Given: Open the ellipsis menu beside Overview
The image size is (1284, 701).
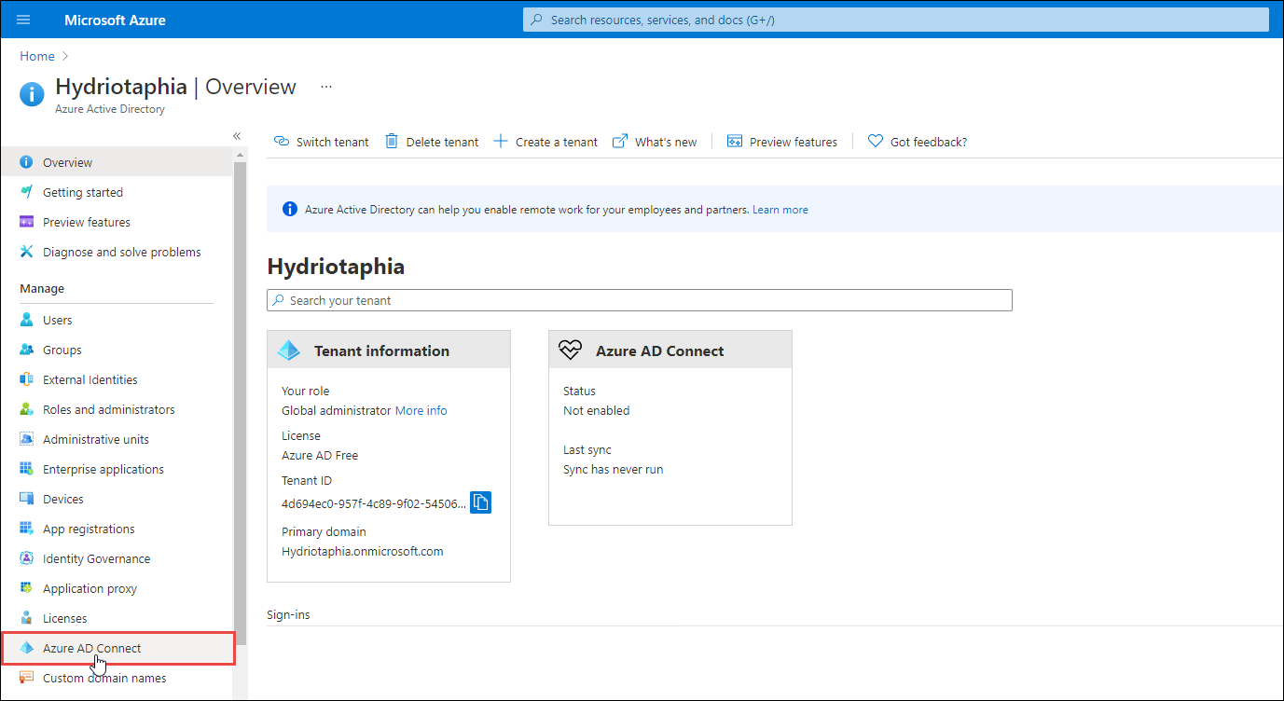Looking at the screenshot, I should coord(325,86).
